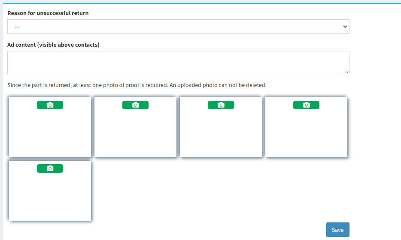Click camera icon in the bottom-row photo slot

pyautogui.click(x=50, y=168)
